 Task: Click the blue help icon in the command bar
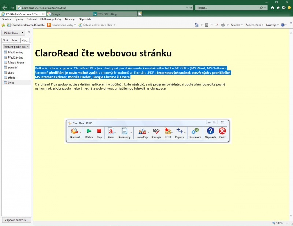[283, 25]
